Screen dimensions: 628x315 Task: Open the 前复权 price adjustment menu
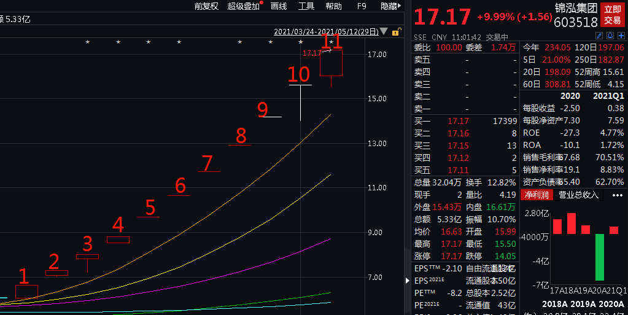(x=206, y=6)
